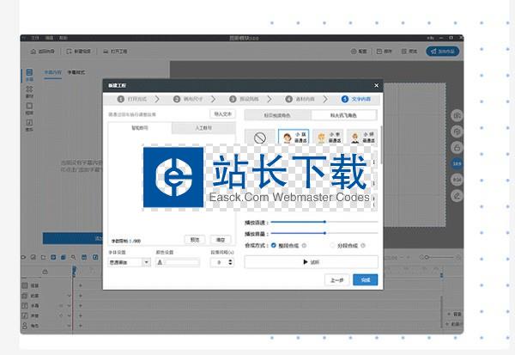Image resolution: width=515 pixels, height=355 pixels.
Task: Select the left voice role tab
Action: pos(277,115)
